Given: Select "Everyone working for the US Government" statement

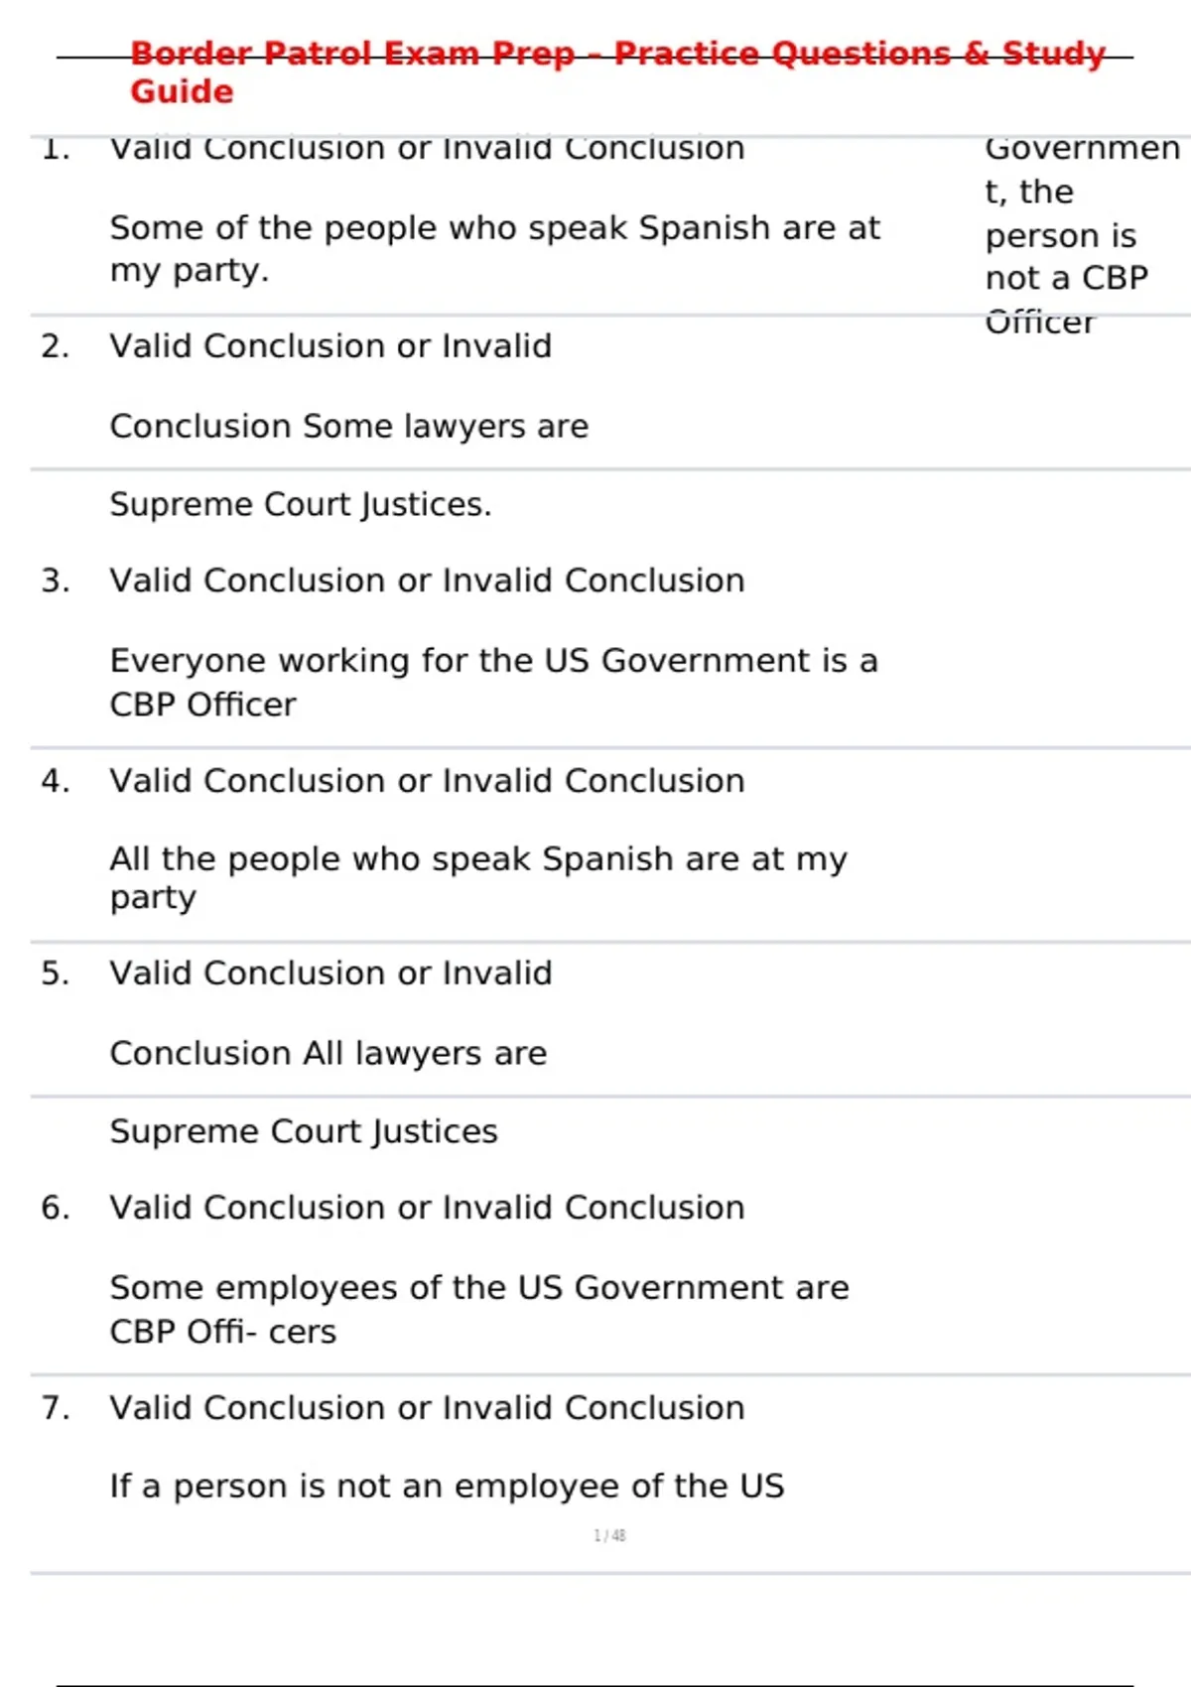Looking at the screenshot, I should [x=493, y=682].
